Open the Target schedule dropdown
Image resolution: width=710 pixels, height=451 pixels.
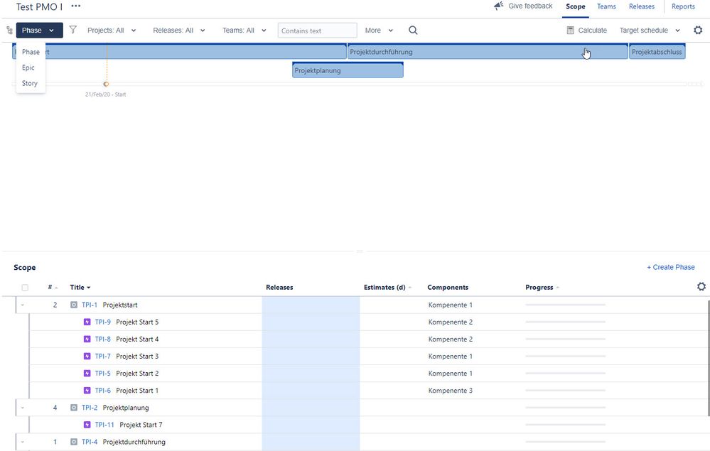[650, 31]
